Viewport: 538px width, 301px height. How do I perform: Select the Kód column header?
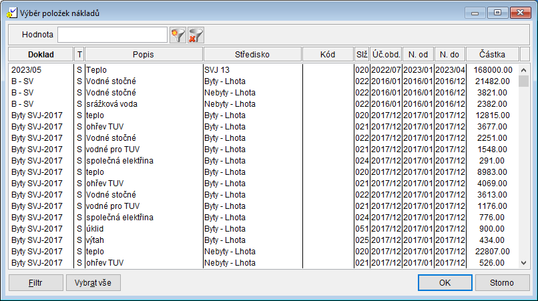point(328,54)
